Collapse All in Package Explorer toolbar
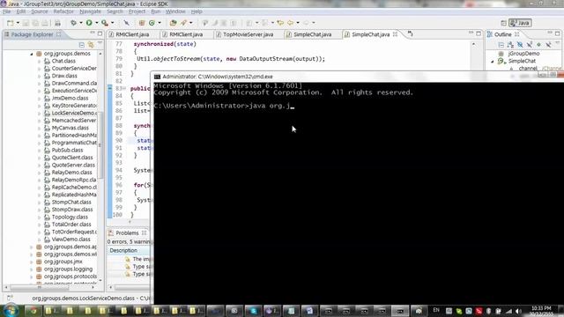564x317 pixels. pyautogui.click(x=82, y=45)
